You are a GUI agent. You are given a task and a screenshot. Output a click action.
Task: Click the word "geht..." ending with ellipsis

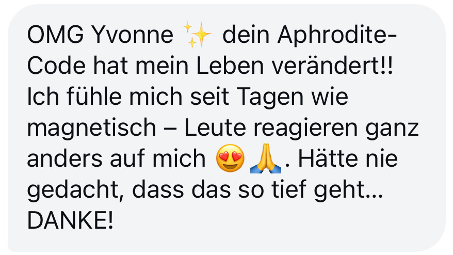[x=348, y=190]
